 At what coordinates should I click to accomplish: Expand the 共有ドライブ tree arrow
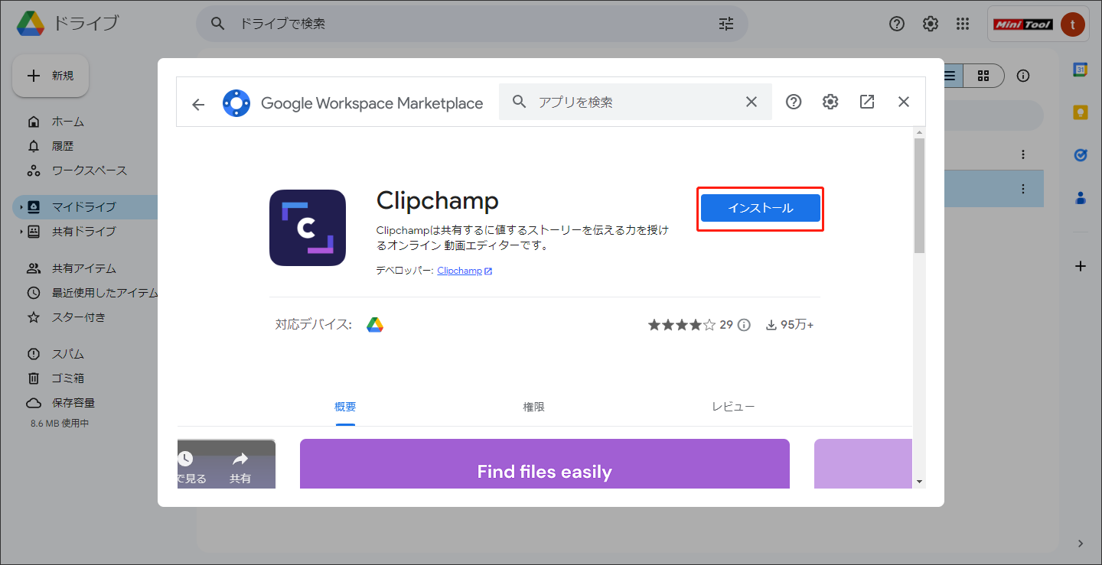click(21, 232)
